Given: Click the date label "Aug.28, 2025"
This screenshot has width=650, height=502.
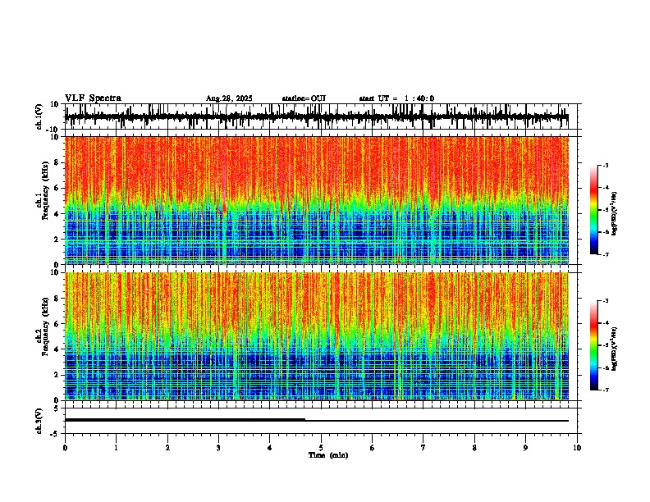Looking at the screenshot, I should pos(229,98).
